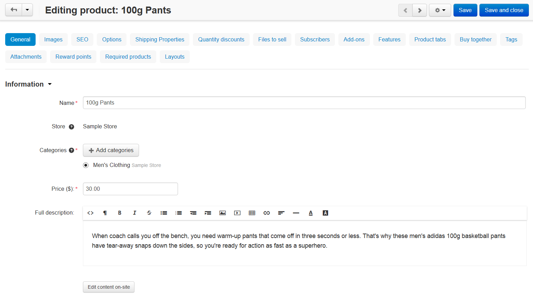533x297 pixels.
Task: Click the Save button
Action: tap(465, 10)
